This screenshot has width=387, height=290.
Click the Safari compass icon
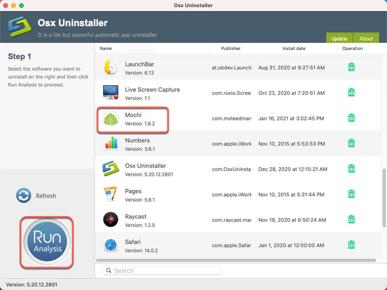coord(110,245)
